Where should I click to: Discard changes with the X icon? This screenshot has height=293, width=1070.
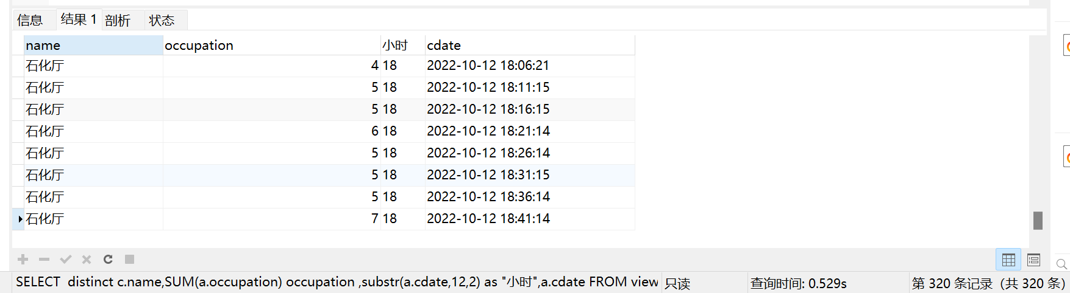87,260
